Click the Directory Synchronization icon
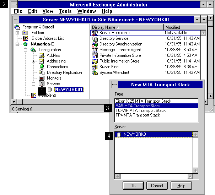This screenshot has width=215, height=195. tap(95, 44)
